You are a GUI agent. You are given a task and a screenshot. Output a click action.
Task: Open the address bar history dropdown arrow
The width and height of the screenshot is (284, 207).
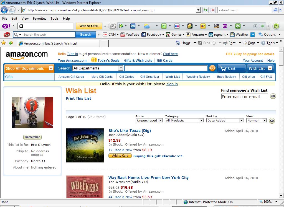198,10
